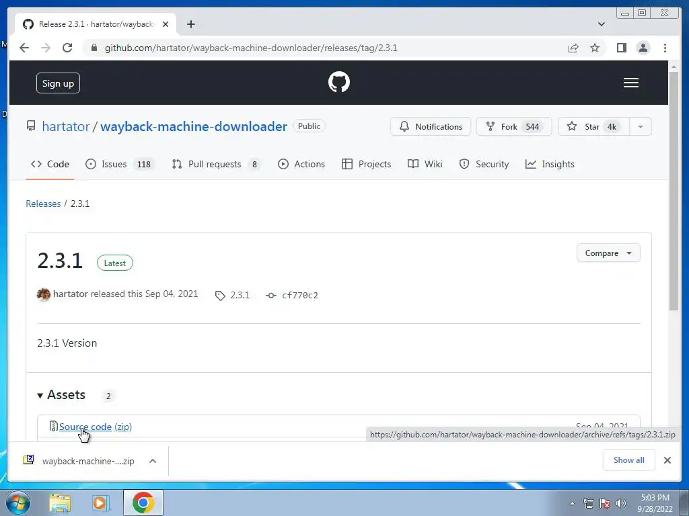Click the 2.3.1 tag icon link
The width and height of the screenshot is (689, 516).
point(232,296)
